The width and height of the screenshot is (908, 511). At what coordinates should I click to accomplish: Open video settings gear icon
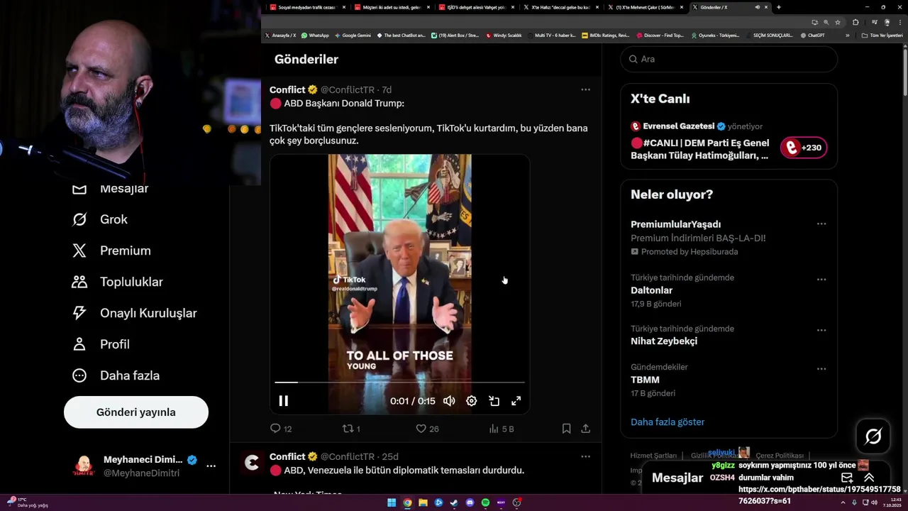coord(472,401)
